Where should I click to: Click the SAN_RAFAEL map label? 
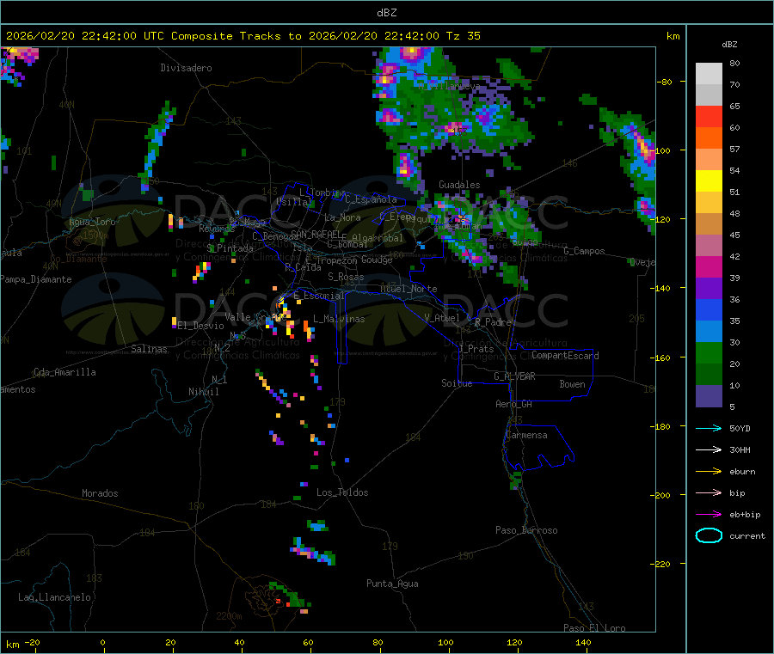click(316, 234)
